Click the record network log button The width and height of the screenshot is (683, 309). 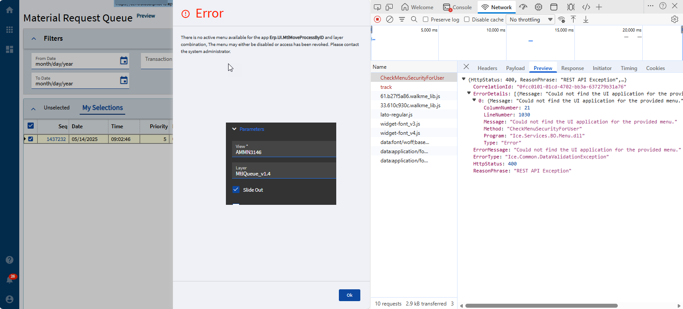(377, 19)
